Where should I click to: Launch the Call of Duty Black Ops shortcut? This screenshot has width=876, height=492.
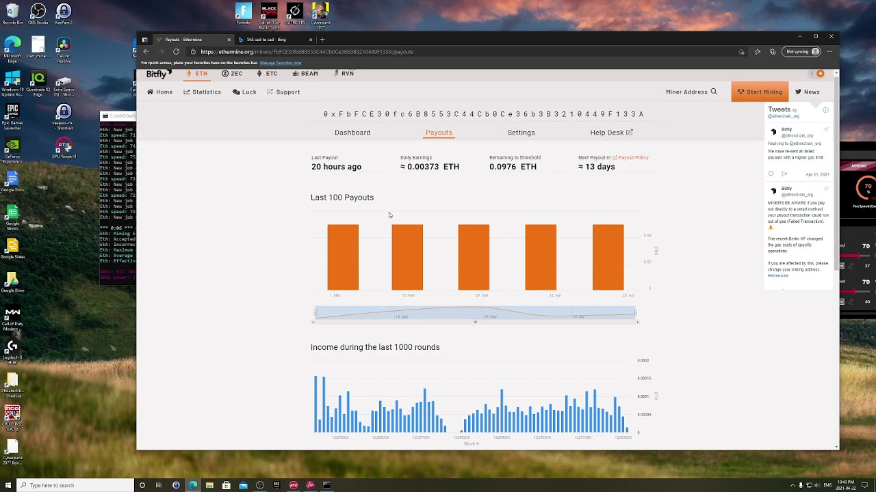[x=270, y=14]
